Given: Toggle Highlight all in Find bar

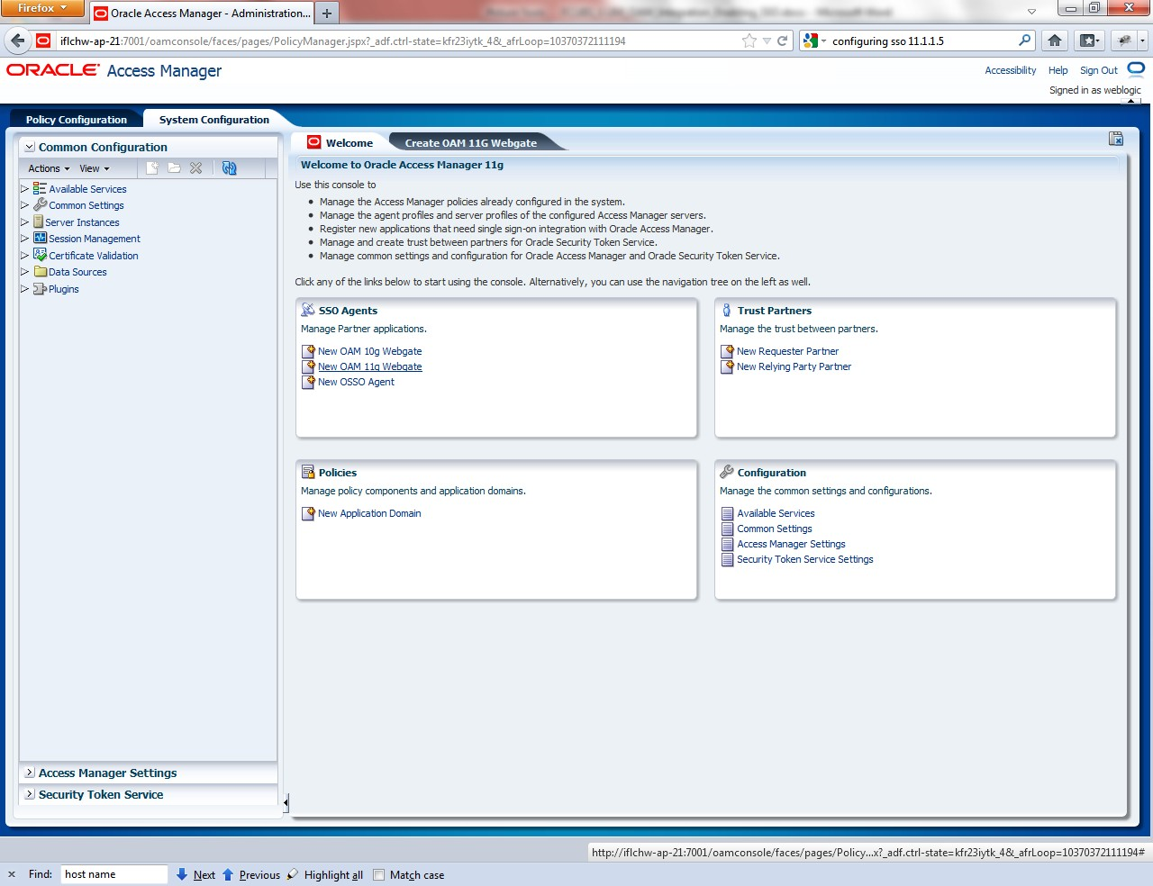Looking at the screenshot, I should coord(325,874).
